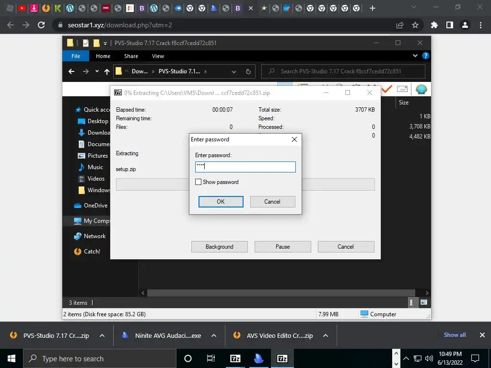Viewport: 491px width, 368px height.
Task: Open Chrome extensions puzzle icon
Action: 434,25
